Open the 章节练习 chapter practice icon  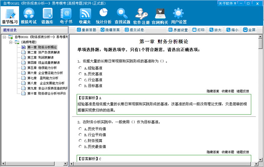(x=10, y=16)
